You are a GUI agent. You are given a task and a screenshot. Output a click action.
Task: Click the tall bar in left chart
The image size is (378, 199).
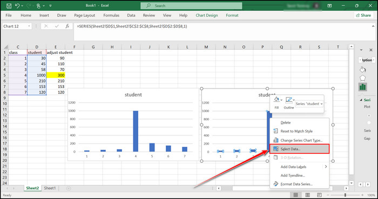click(136, 131)
